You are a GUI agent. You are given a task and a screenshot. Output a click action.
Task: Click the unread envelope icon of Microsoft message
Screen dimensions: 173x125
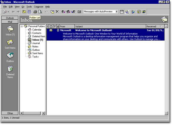point(51,30)
